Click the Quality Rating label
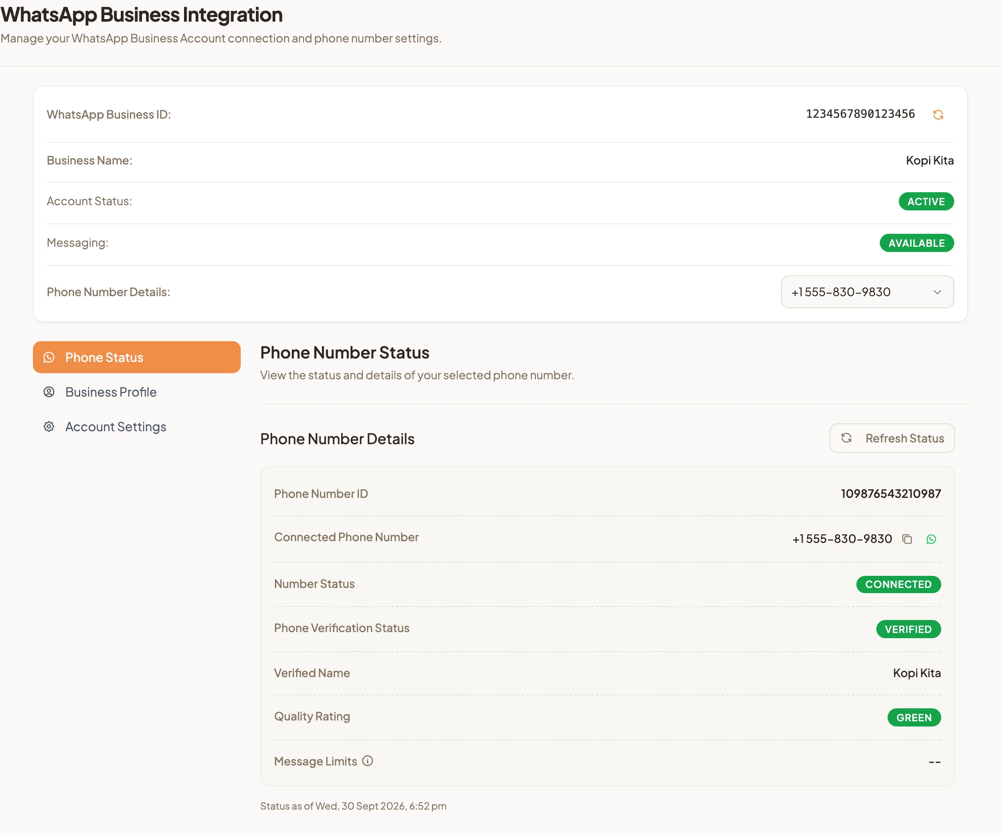This screenshot has height=833, width=1001. click(312, 716)
